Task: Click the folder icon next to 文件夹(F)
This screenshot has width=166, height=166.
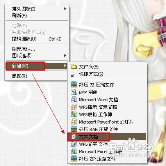Action: (x=74, y=67)
